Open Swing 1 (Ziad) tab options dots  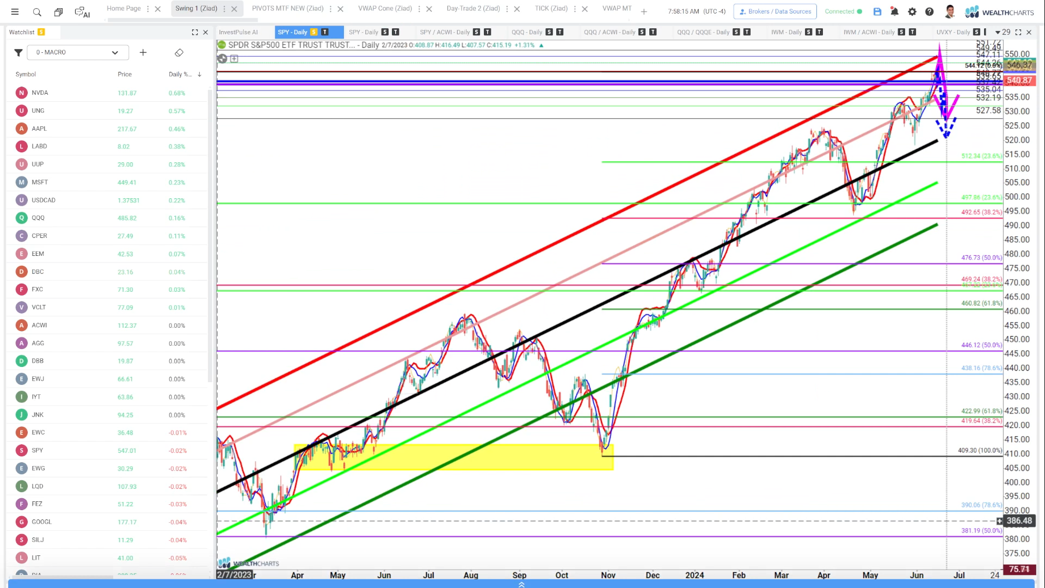click(x=224, y=9)
